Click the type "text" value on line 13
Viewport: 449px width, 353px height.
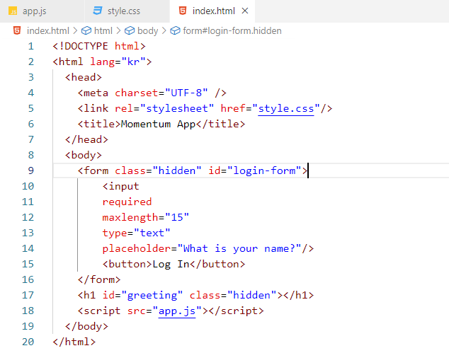tap(152, 233)
